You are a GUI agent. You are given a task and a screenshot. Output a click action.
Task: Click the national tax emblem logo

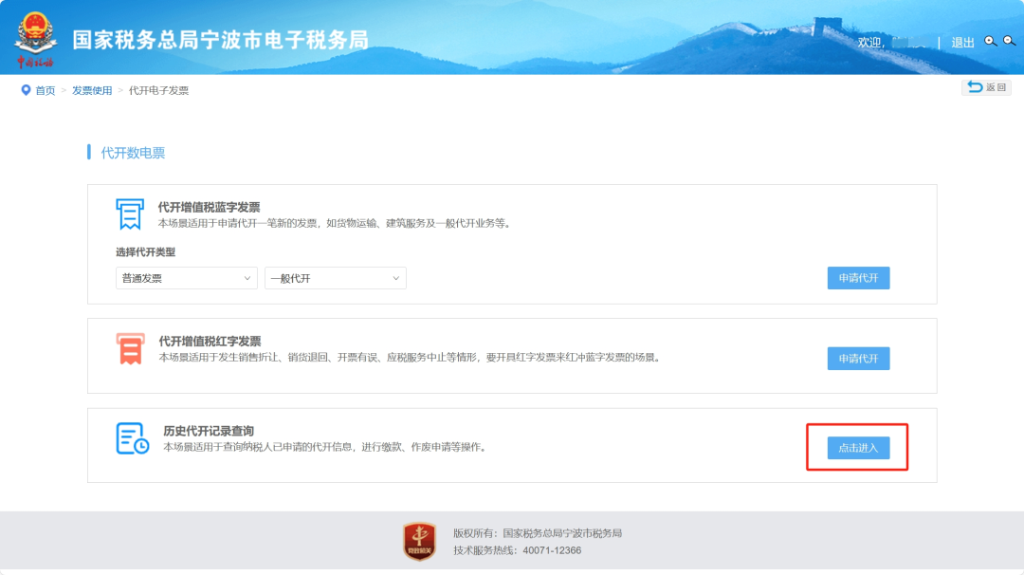point(35,39)
